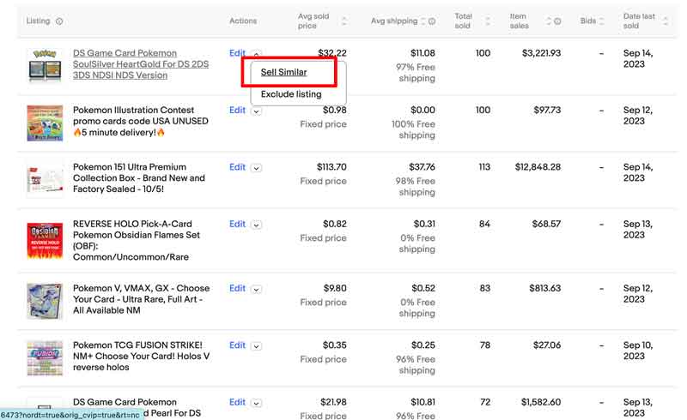Sort by Date last sold arrows
The width and height of the screenshot is (687, 420).
coord(666,21)
